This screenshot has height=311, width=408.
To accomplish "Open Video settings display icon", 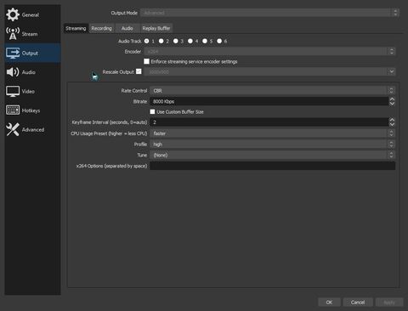I will tap(13, 91).
